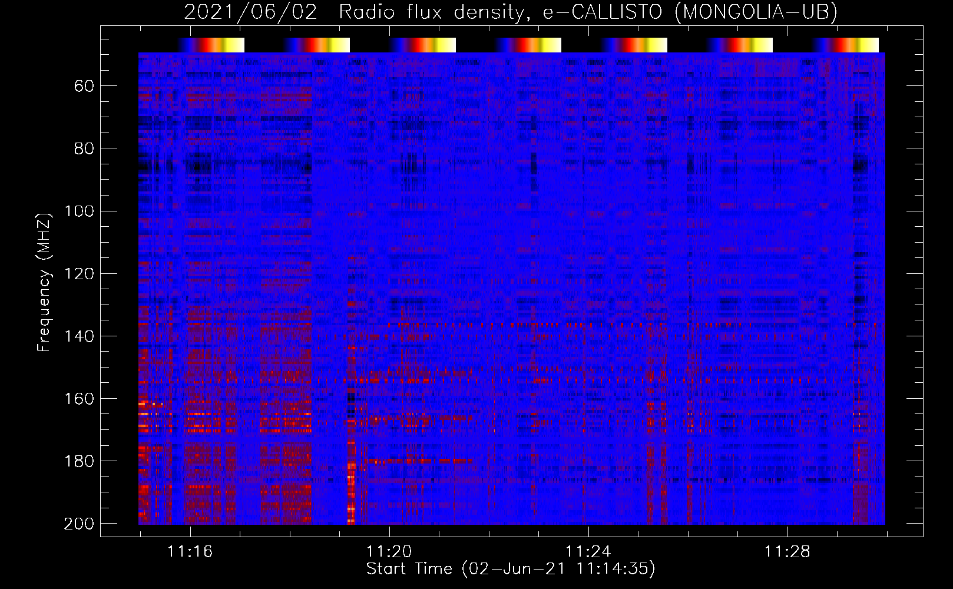953x589 pixels.
Task: Click the bright yellow emission near 160 MHz
Action: pyautogui.click(x=151, y=404)
